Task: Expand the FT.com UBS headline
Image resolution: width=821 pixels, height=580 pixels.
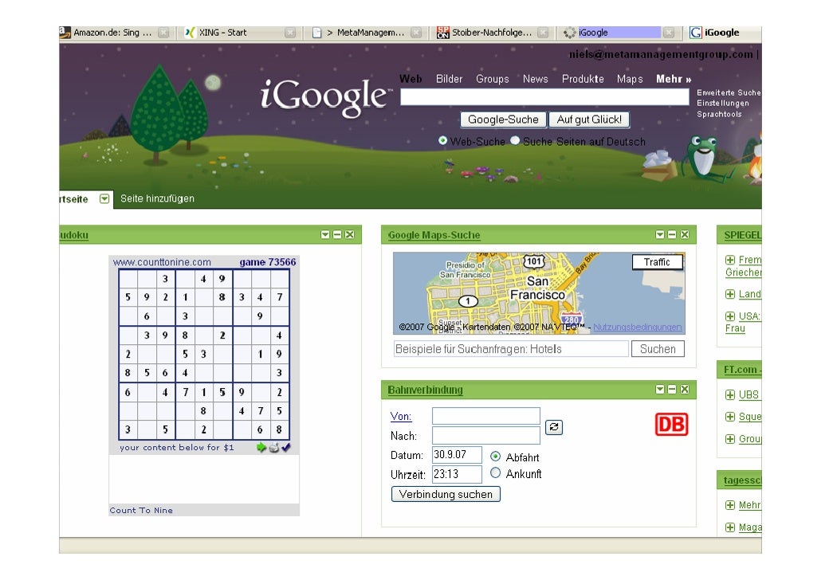Action: pyautogui.click(x=730, y=394)
